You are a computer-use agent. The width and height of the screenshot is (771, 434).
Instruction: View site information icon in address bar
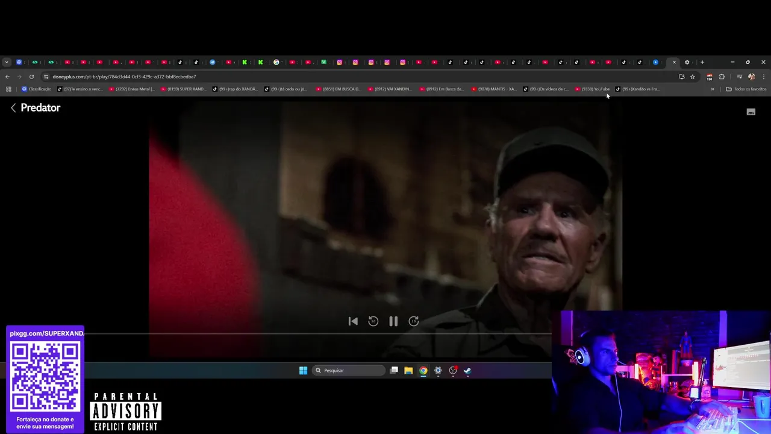click(x=46, y=77)
